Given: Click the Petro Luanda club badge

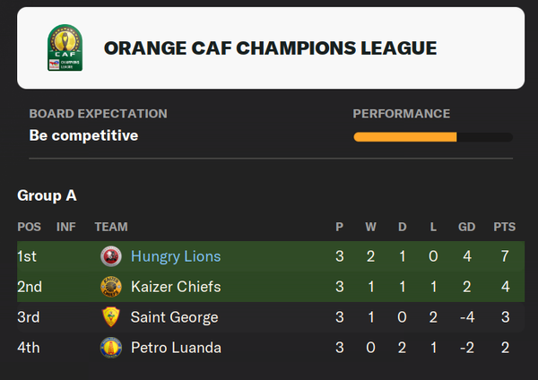Looking at the screenshot, I should (111, 348).
